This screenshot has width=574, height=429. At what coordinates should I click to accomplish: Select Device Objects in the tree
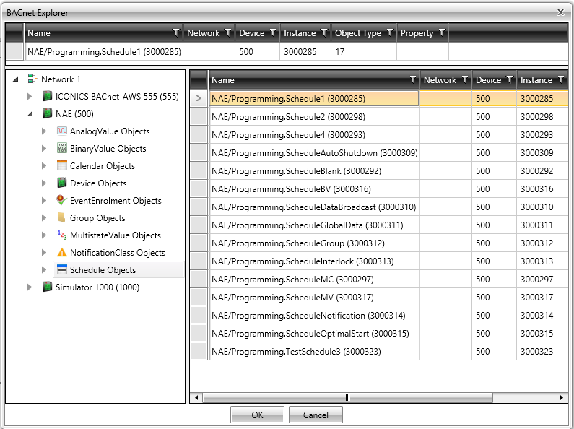98,183
